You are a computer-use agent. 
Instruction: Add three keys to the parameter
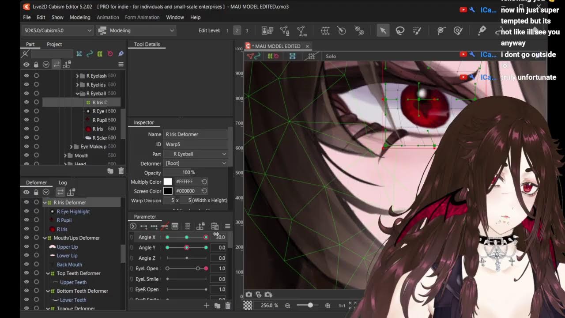pos(154,227)
